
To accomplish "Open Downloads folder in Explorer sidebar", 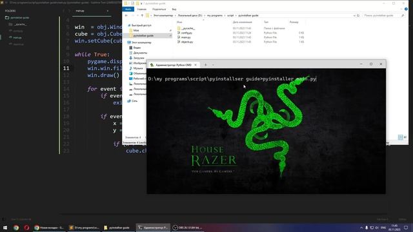I will click(137, 58).
